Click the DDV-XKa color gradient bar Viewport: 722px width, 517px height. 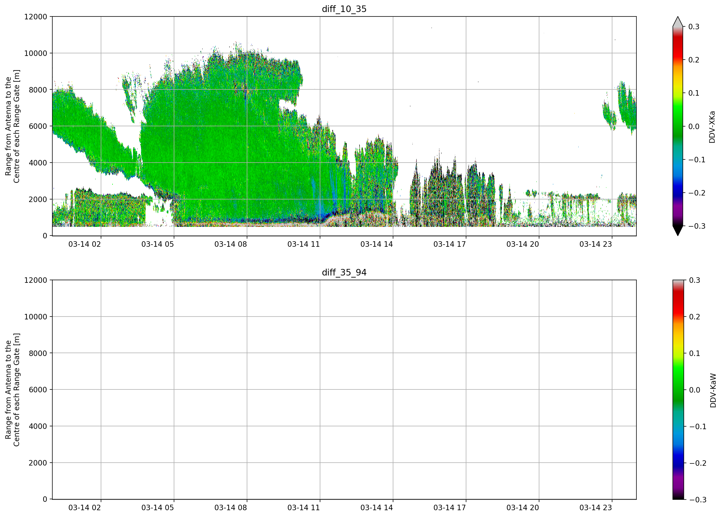tap(678, 126)
